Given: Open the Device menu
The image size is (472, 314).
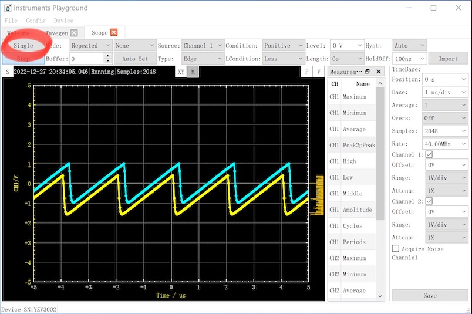Looking at the screenshot, I should pos(63,21).
